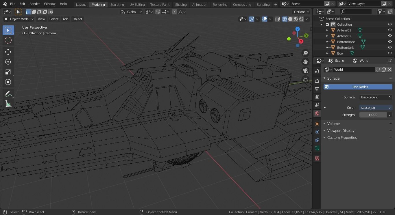The width and height of the screenshot is (395, 215).
Task: Toggle X-Ray mode in the viewport header
Action: 277,19
